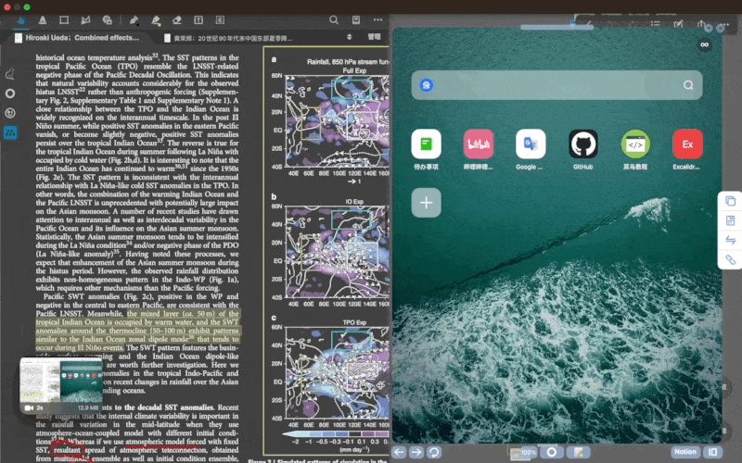Select the text highlight stamp tool

[43, 19]
